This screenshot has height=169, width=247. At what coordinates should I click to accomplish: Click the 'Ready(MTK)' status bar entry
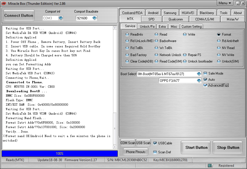coord(15,160)
